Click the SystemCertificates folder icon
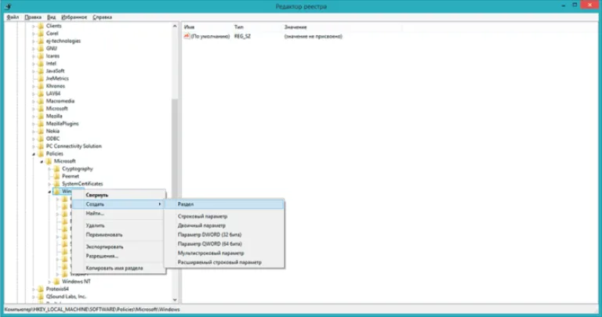The image size is (602, 317). pos(56,184)
